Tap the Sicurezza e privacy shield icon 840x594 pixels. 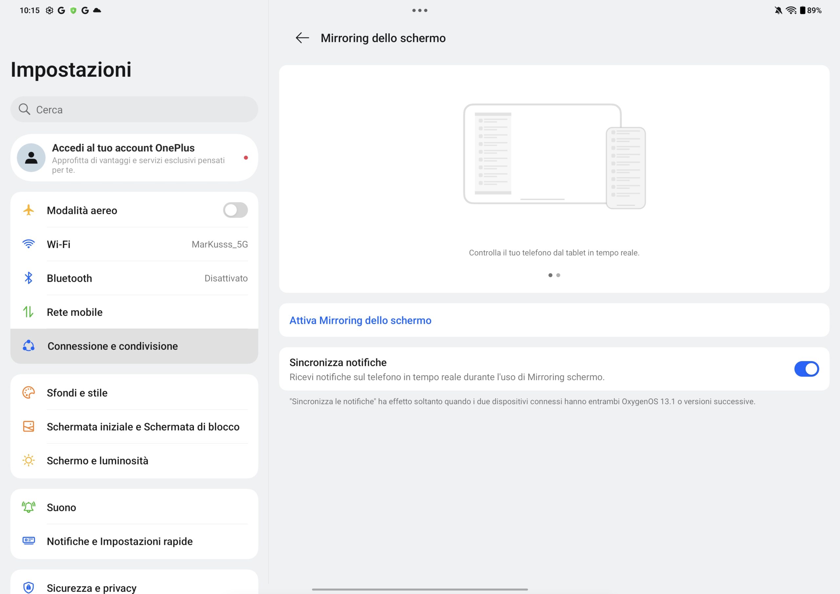[x=29, y=588]
